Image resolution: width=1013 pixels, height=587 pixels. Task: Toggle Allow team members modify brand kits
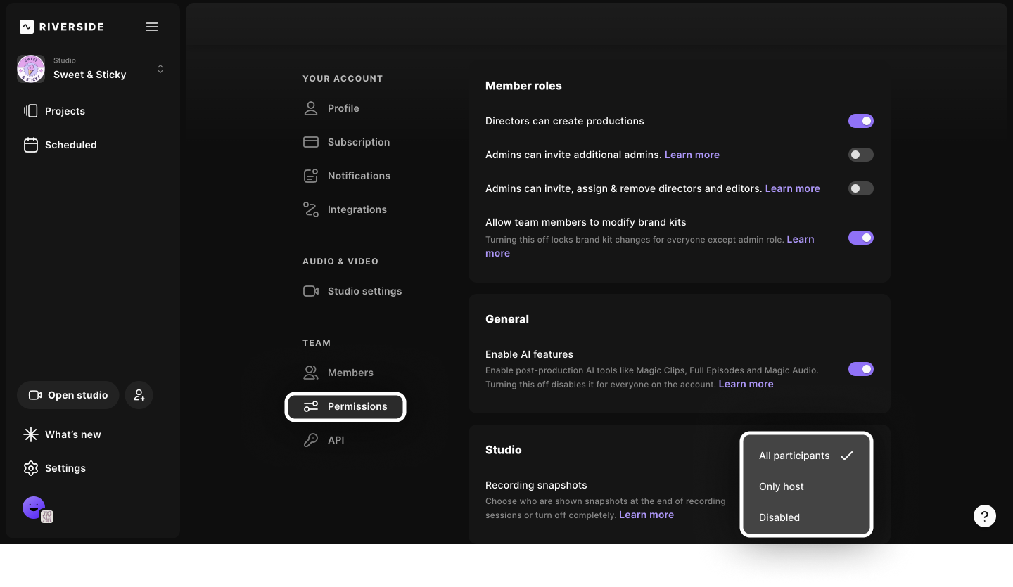tap(860, 238)
